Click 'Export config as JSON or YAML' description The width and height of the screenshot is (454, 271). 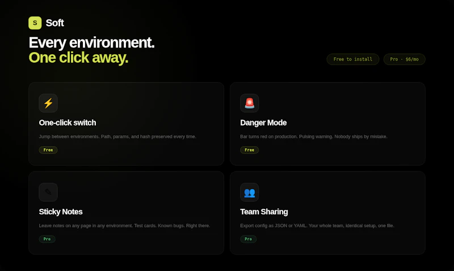point(317,226)
